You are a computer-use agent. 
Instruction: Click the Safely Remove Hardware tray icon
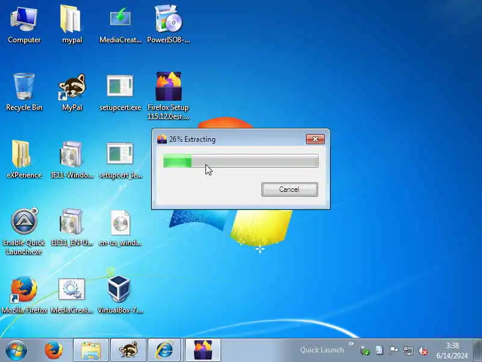click(x=365, y=351)
